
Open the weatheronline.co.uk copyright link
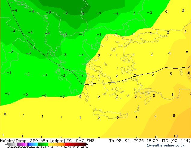pos(166,145)
